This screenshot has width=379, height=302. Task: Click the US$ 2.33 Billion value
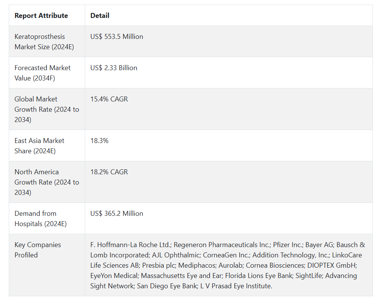[114, 68]
